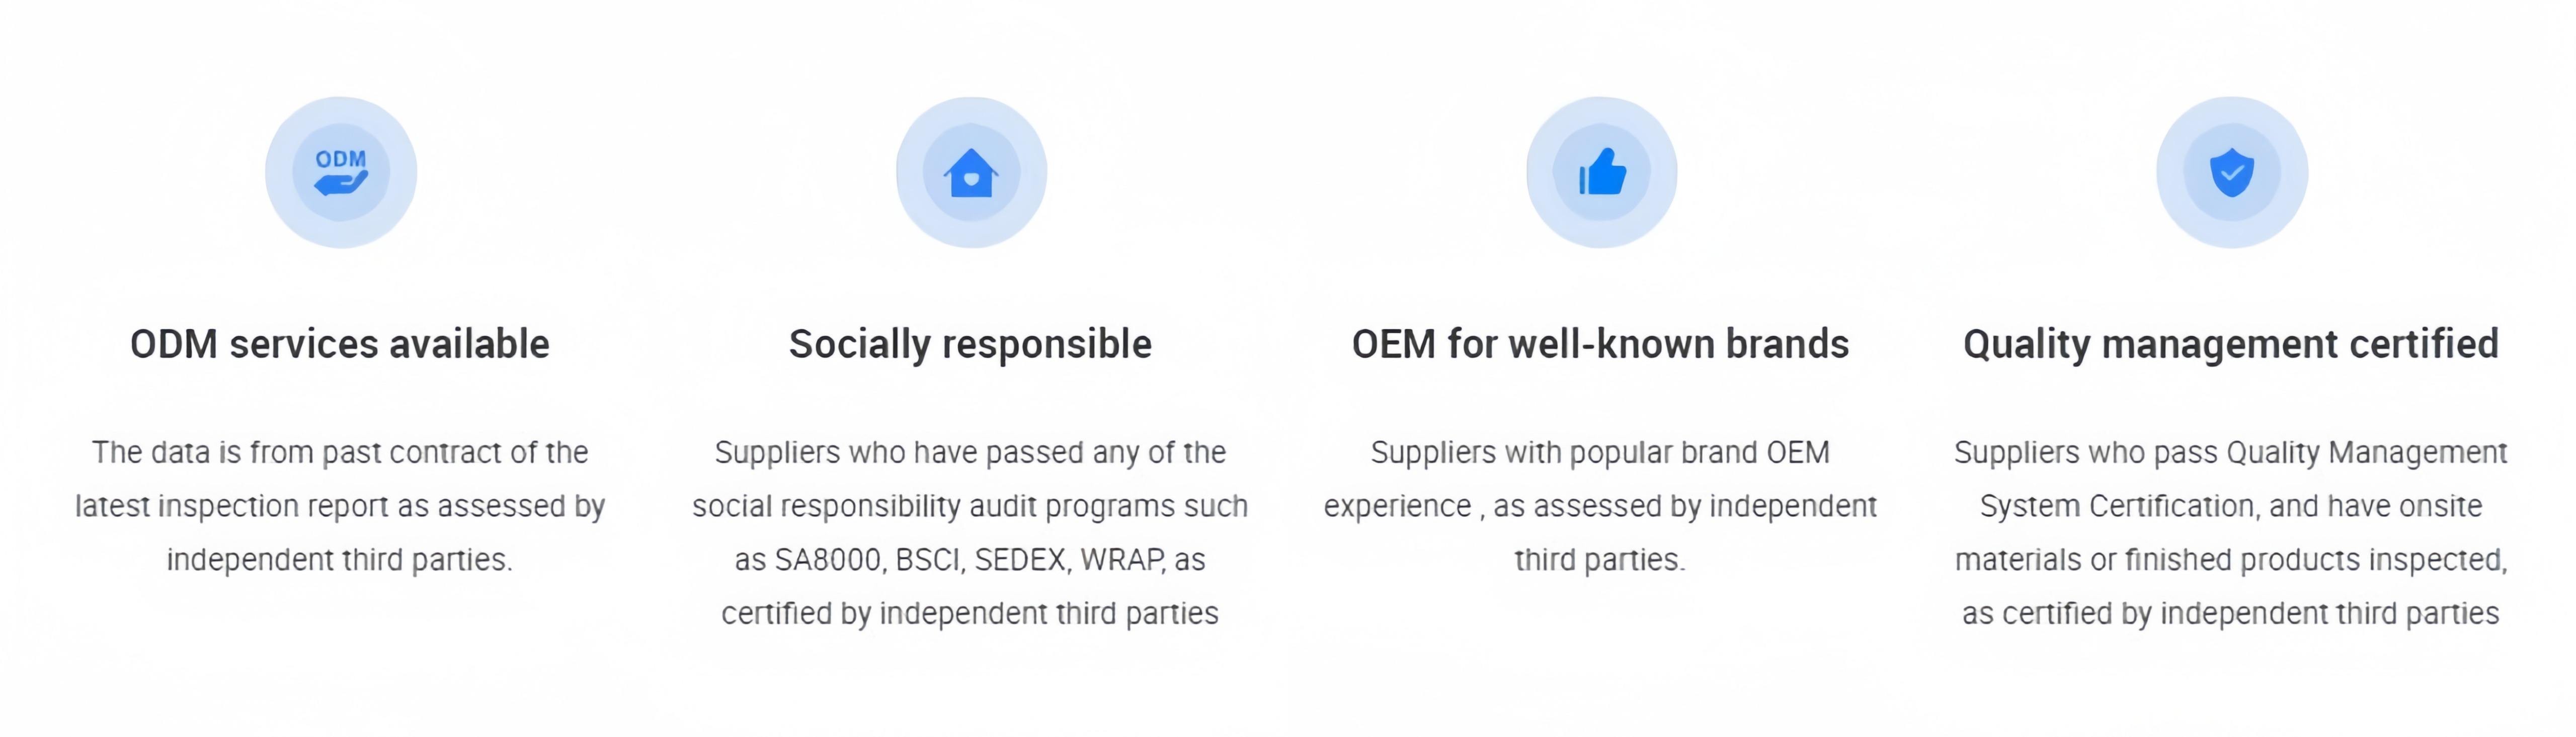The image size is (2576, 737).
Task: Click the house with heart icon
Action: pos(971,173)
